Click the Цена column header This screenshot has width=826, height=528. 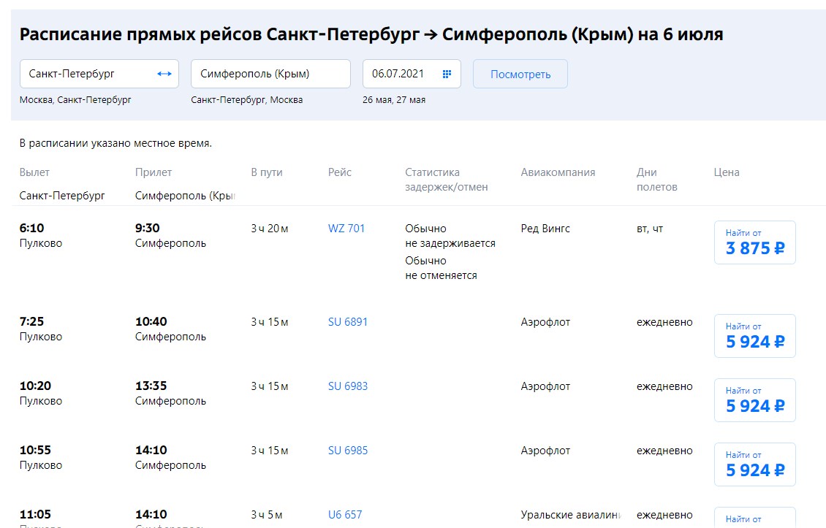726,172
